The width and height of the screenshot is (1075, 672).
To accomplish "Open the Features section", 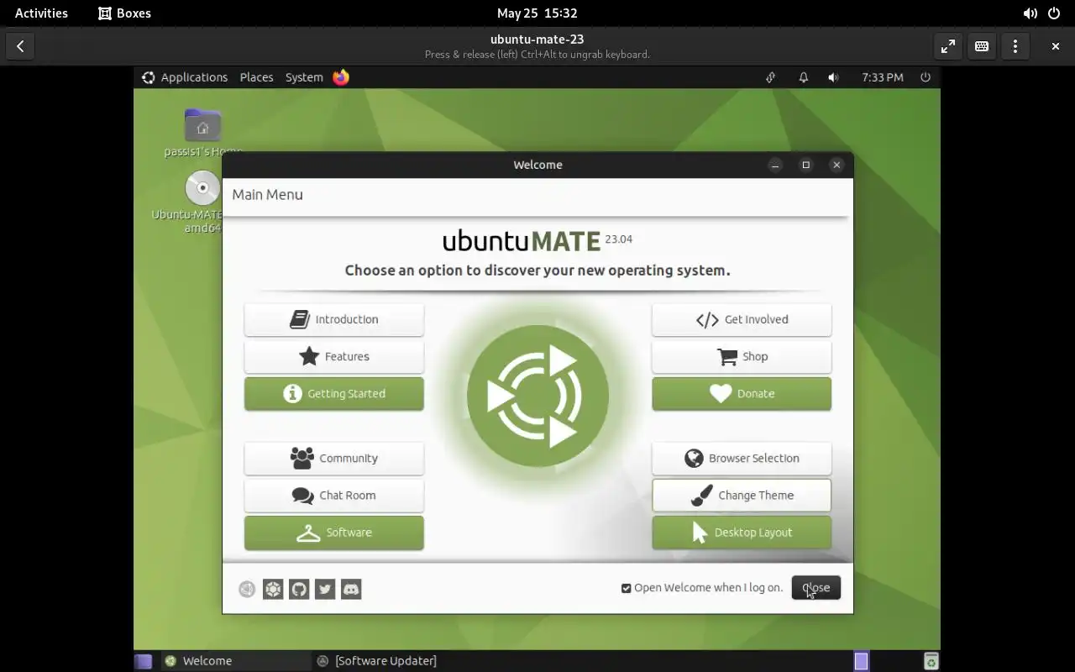I will [x=333, y=356].
